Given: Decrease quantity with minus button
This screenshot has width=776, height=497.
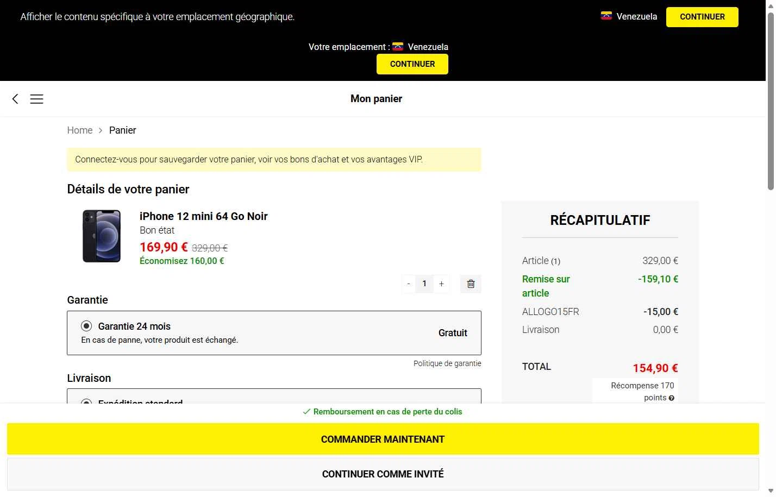Looking at the screenshot, I should pyautogui.click(x=409, y=284).
